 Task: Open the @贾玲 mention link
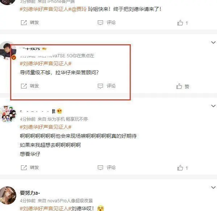[79, 9]
